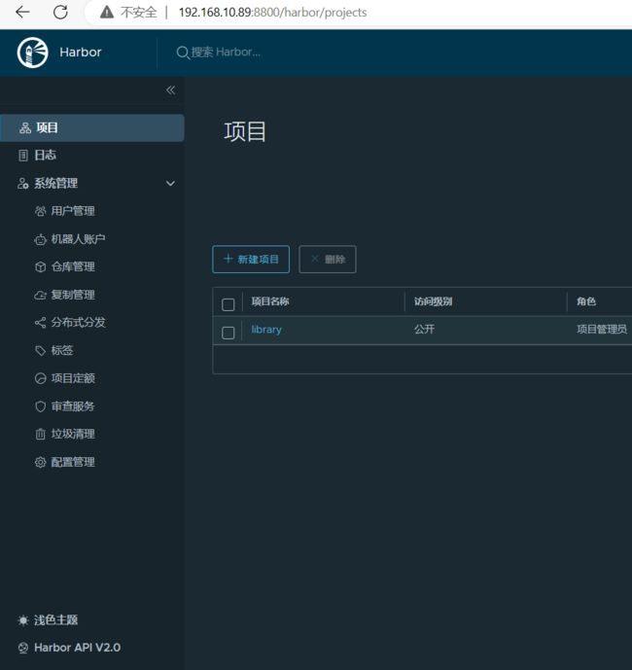The width and height of the screenshot is (632, 670).
Task: Click the Harbor API globe icon
Action: tap(23, 648)
